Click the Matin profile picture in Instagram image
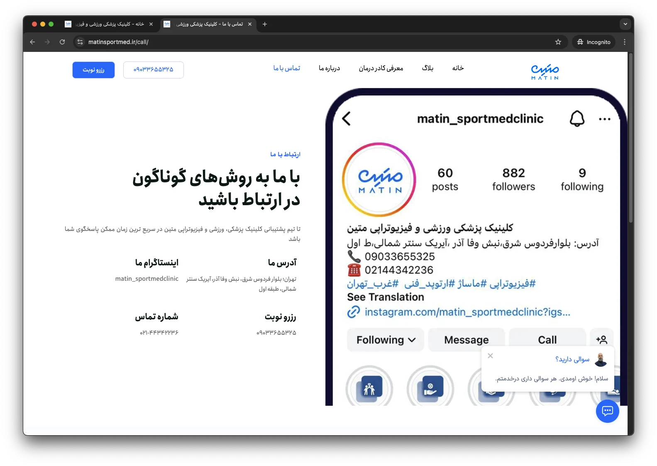657x466 pixels. click(379, 179)
